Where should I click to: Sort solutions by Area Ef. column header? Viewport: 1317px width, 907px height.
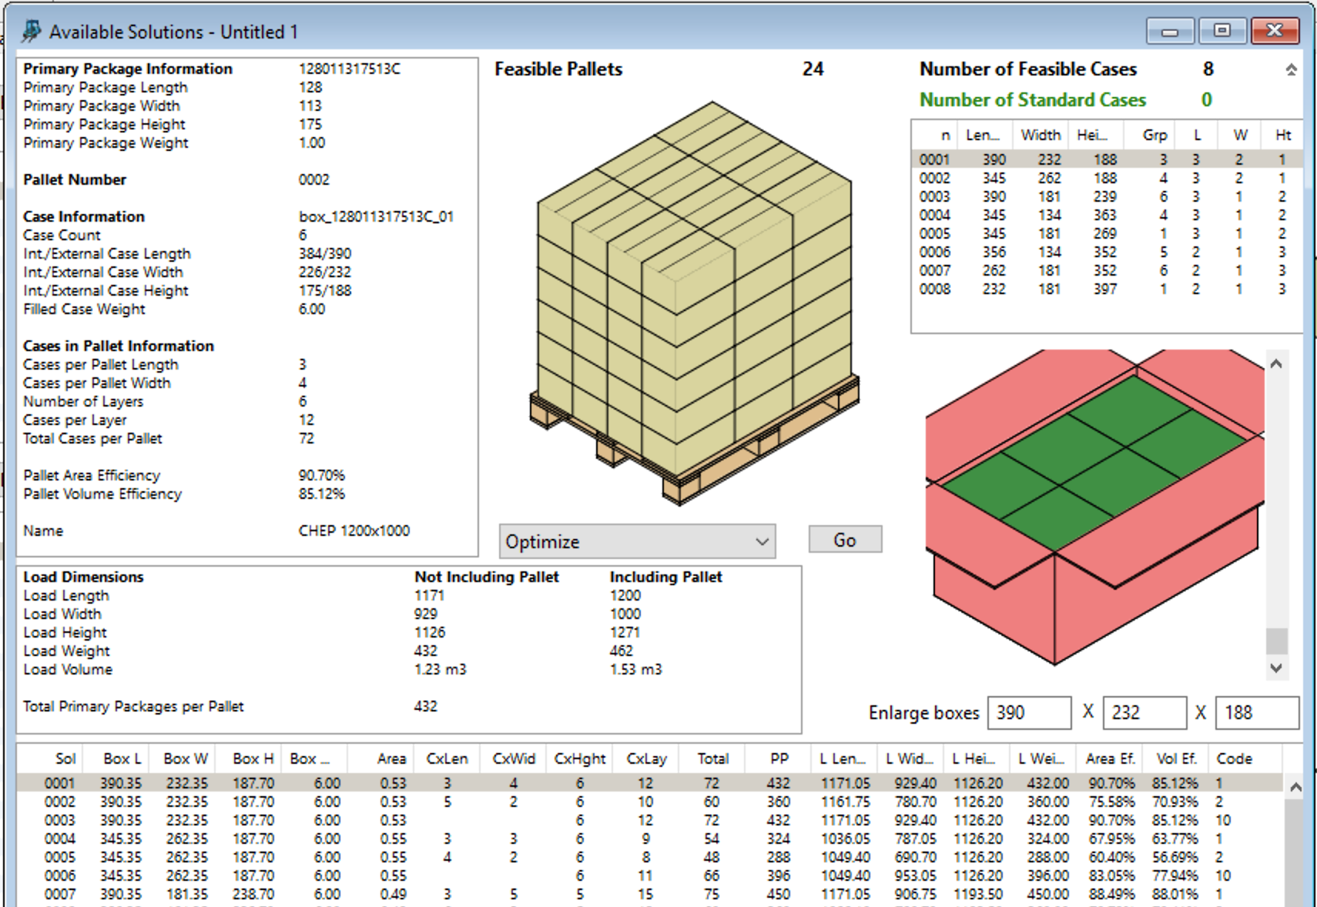tap(1110, 758)
